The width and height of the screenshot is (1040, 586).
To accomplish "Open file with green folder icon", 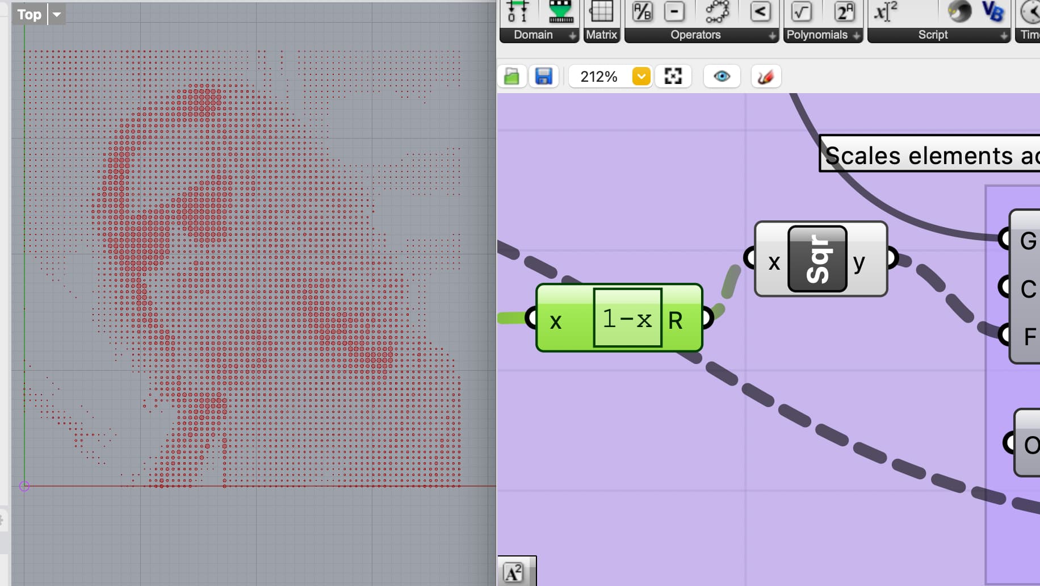I will coord(511,76).
